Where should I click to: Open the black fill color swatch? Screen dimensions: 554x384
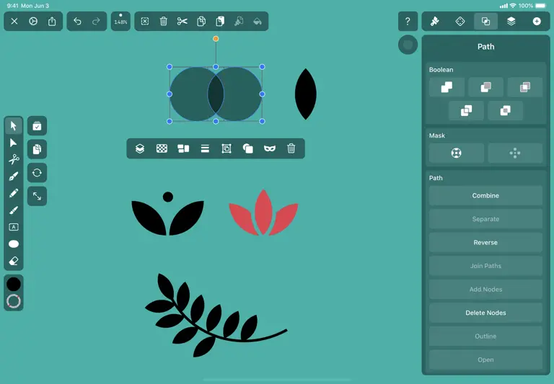pyautogui.click(x=14, y=285)
